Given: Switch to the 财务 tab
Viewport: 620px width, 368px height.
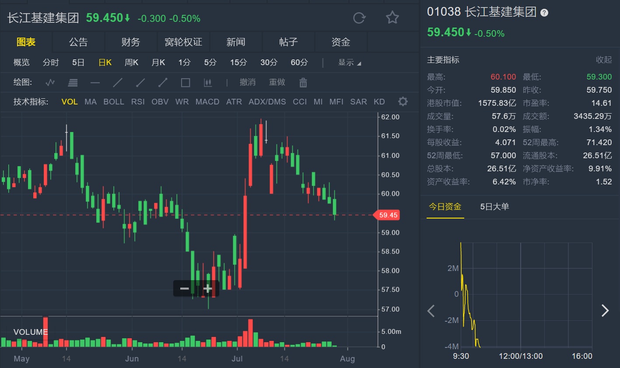Looking at the screenshot, I should [x=130, y=42].
